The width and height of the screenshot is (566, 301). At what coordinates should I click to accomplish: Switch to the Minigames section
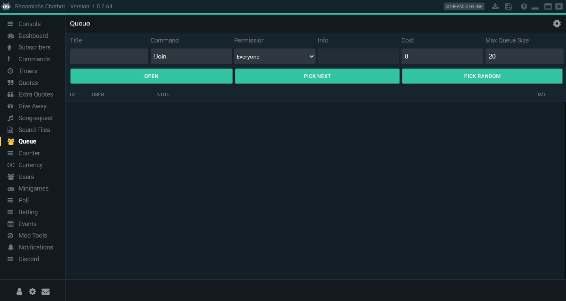tap(33, 188)
